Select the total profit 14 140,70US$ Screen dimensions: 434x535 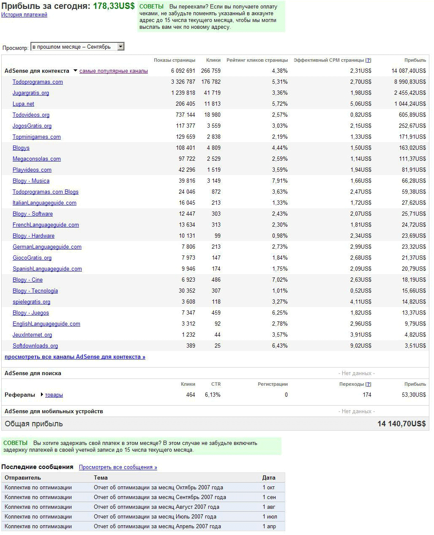tap(401, 424)
